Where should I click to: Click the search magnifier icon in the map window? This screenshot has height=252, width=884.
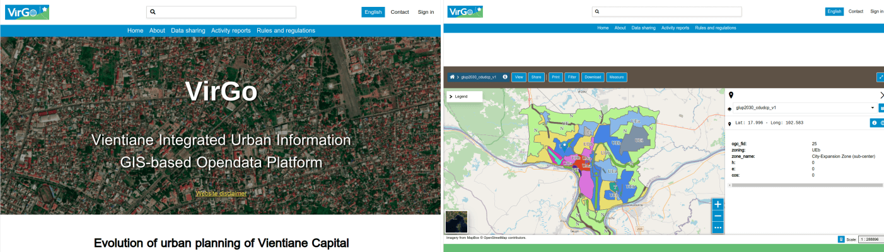coord(597,11)
